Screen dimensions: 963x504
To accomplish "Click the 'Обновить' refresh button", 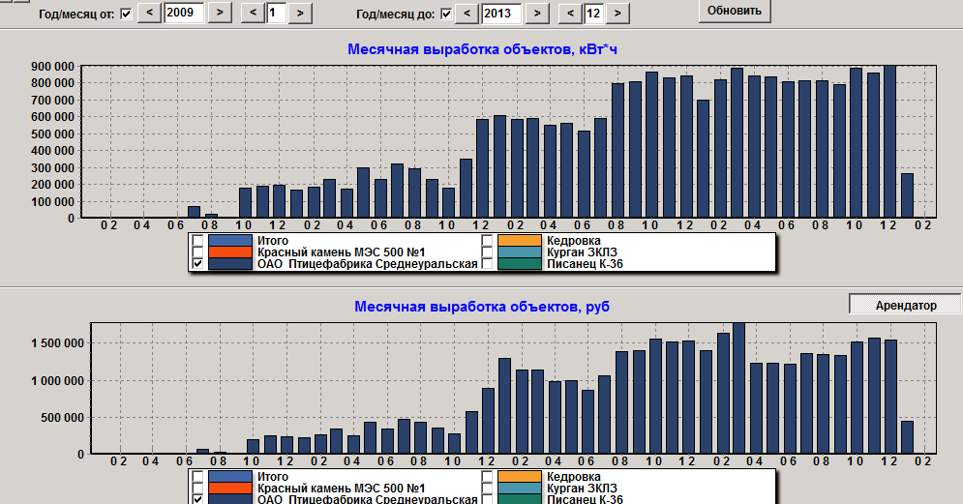I will point(735,11).
